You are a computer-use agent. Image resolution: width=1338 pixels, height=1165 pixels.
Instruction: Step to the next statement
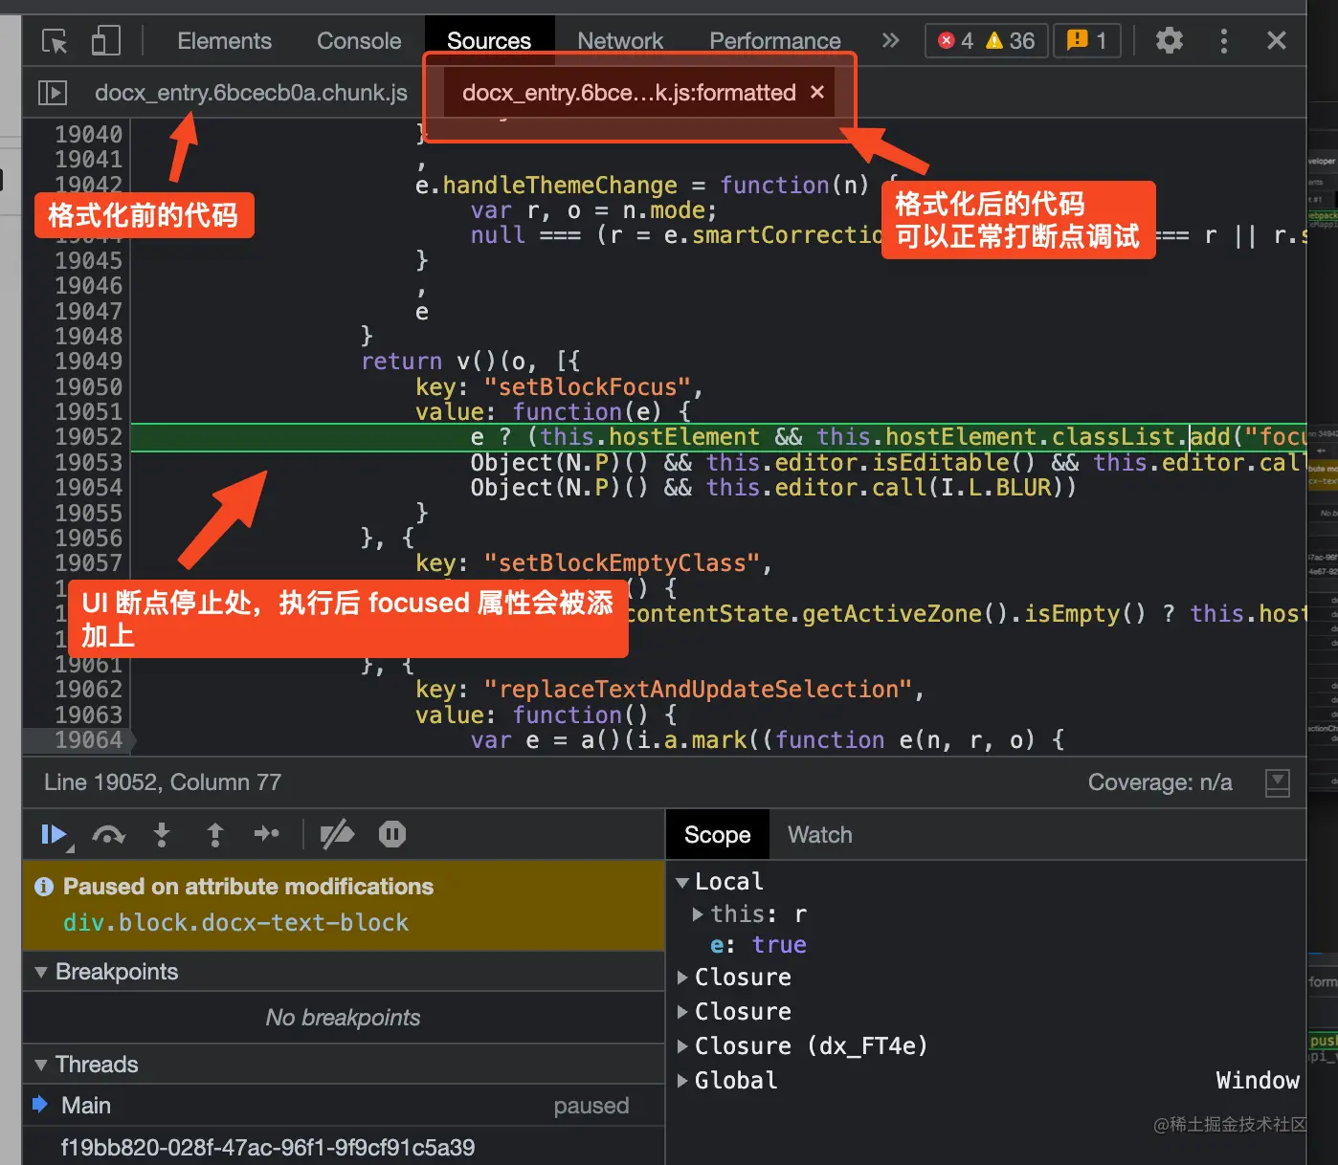click(267, 834)
